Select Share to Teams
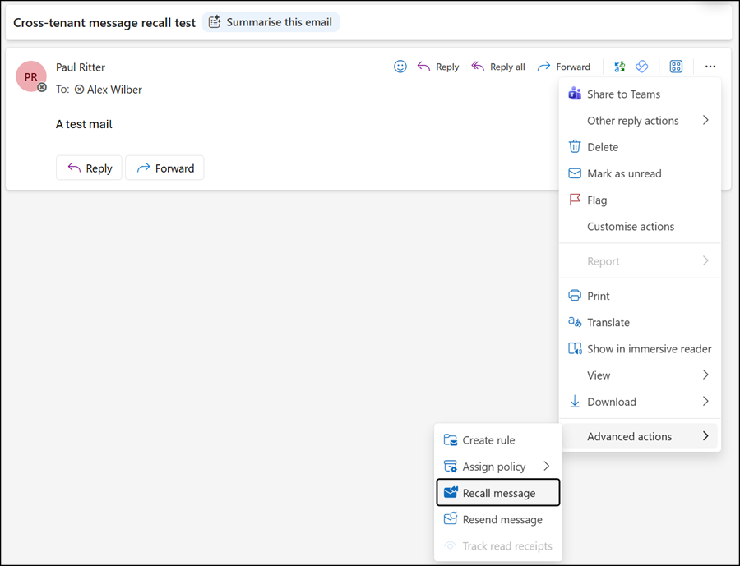This screenshot has height=566, width=740. [x=640, y=94]
